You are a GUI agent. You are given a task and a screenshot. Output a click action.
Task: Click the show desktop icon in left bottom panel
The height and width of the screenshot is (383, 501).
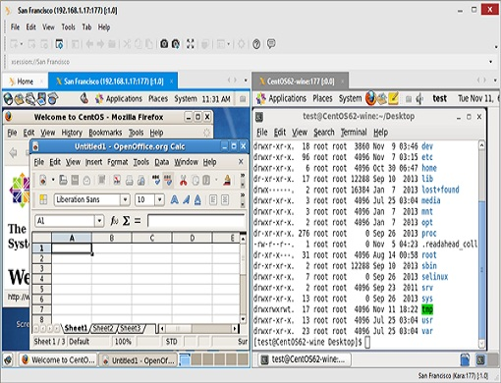(x=8, y=359)
